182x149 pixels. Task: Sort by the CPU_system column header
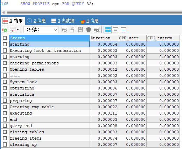[x=163, y=38]
